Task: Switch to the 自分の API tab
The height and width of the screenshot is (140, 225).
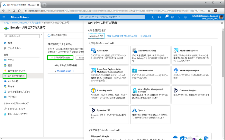Action: [x=146, y=36]
